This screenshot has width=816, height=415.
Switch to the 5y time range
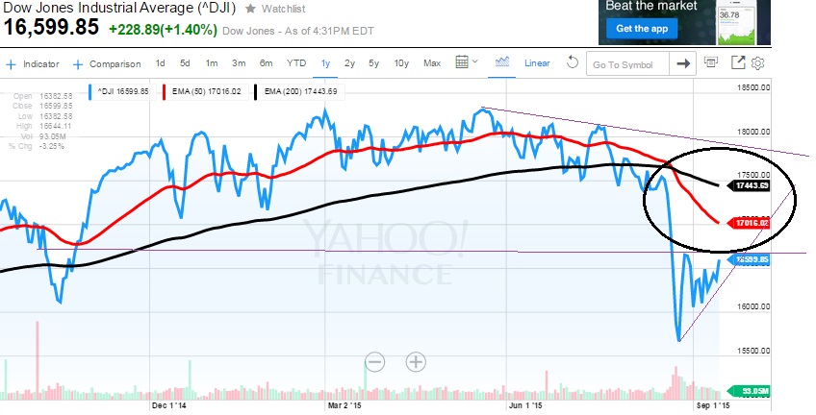(375, 63)
